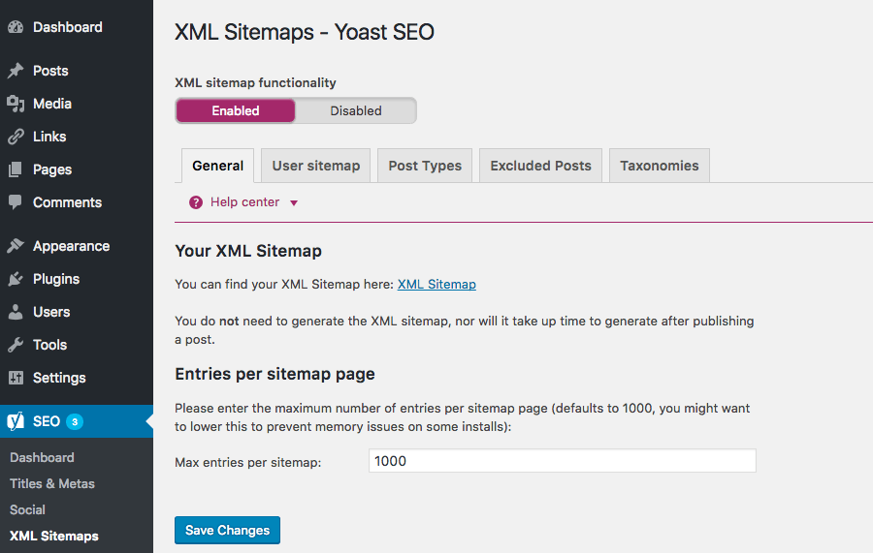Open Titles & Metas in SEO submenu
Image resolution: width=873 pixels, height=553 pixels.
tap(52, 483)
